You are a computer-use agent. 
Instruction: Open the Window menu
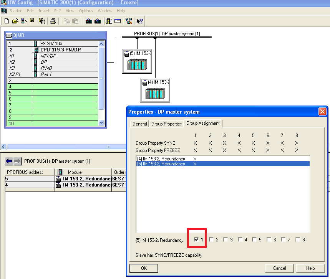[x=105, y=11]
